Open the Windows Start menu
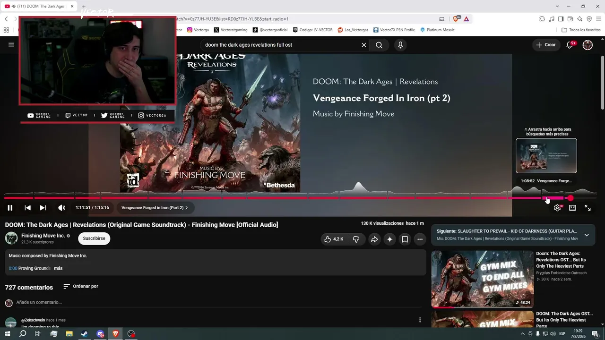Screen dimensions: 605x340 click(8, 334)
